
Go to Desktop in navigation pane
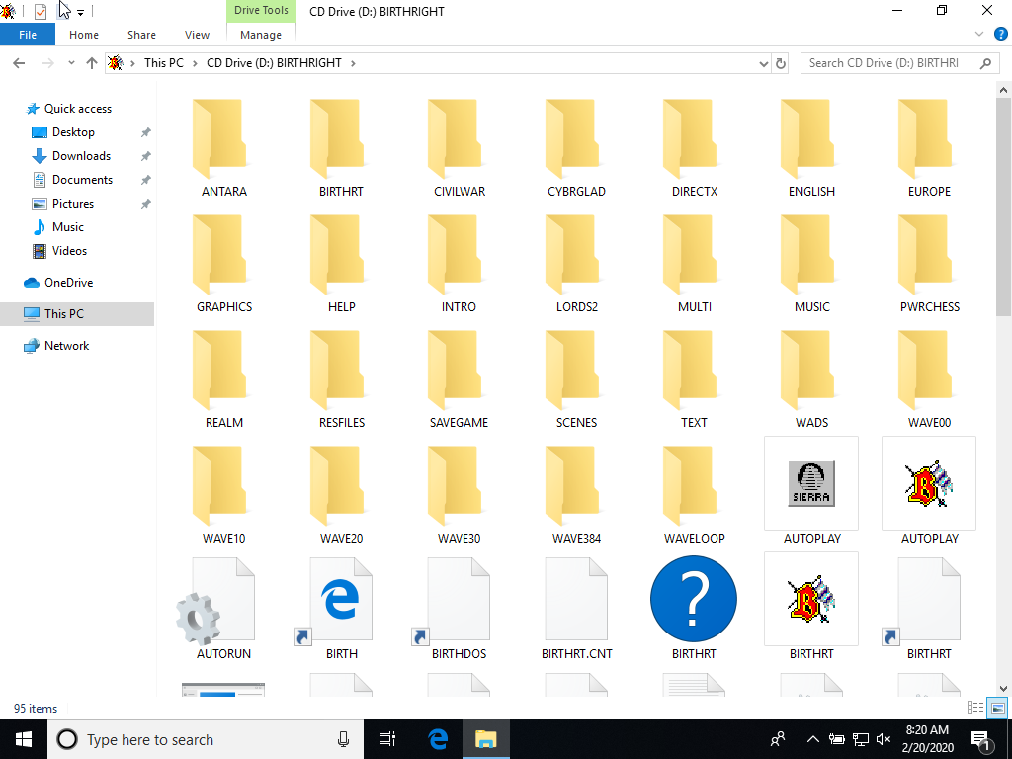pyautogui.click(x=73, y=132)
